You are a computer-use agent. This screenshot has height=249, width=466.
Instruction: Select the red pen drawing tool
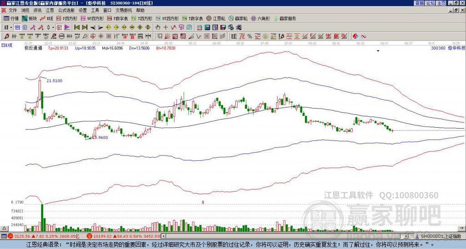[6, 36]
